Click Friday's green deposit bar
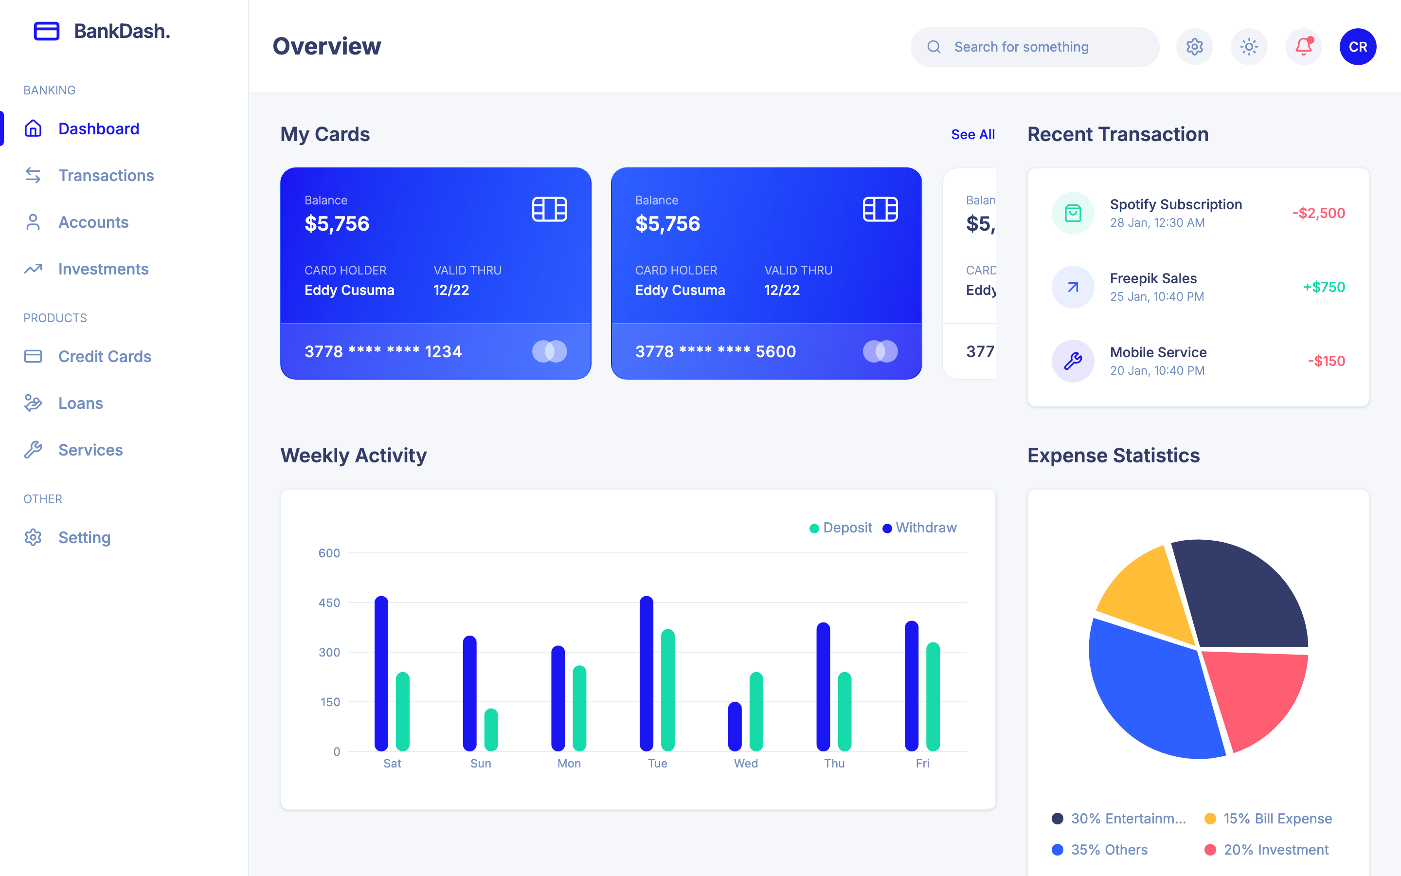The height and width of the screenshot is (876, 1401). click(x=933, y=696)
